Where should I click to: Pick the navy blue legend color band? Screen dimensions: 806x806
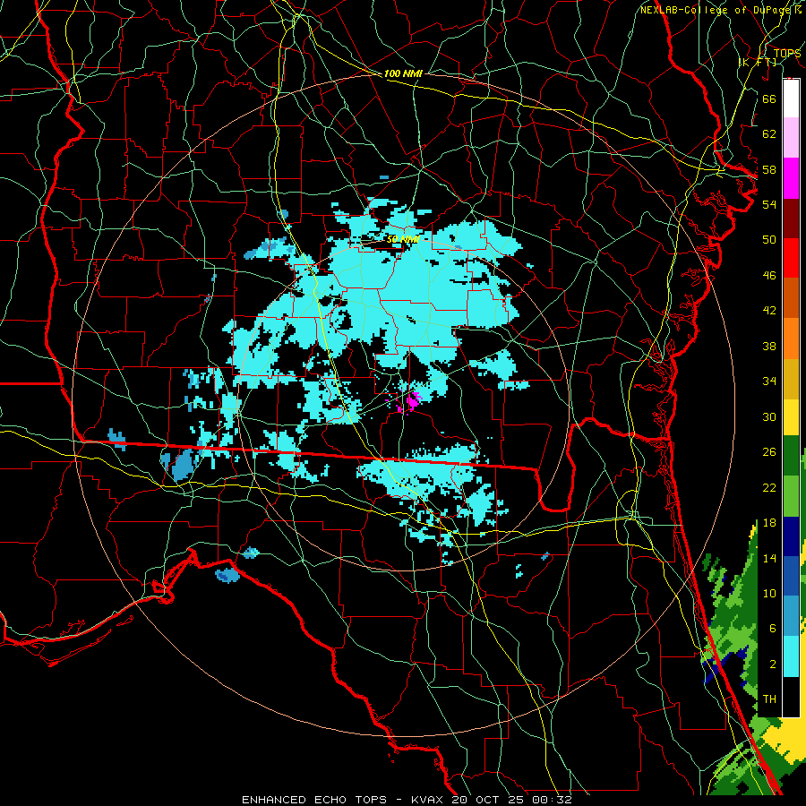pyautogui.click(x=791, y=536)
